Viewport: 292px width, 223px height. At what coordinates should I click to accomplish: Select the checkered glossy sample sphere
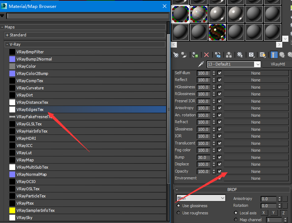[x=199, y=14]
